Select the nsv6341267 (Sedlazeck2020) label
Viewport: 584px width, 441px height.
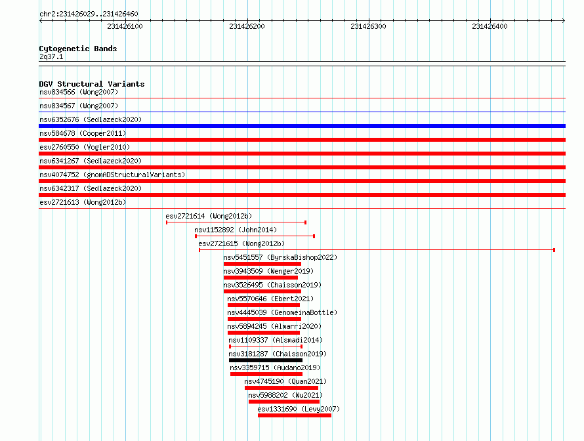[91, 161]
